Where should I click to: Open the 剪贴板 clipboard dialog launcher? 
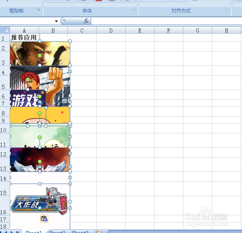(39, 10)
